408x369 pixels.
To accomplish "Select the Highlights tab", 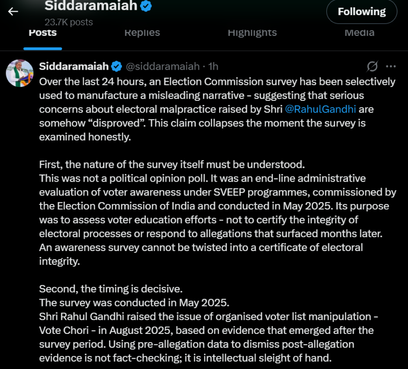I will 252,33.
